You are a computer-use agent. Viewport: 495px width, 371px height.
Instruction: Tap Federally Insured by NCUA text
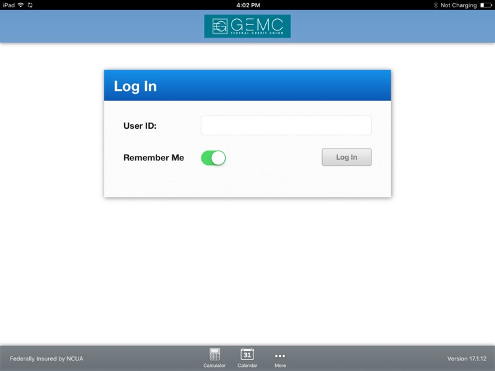46,358
